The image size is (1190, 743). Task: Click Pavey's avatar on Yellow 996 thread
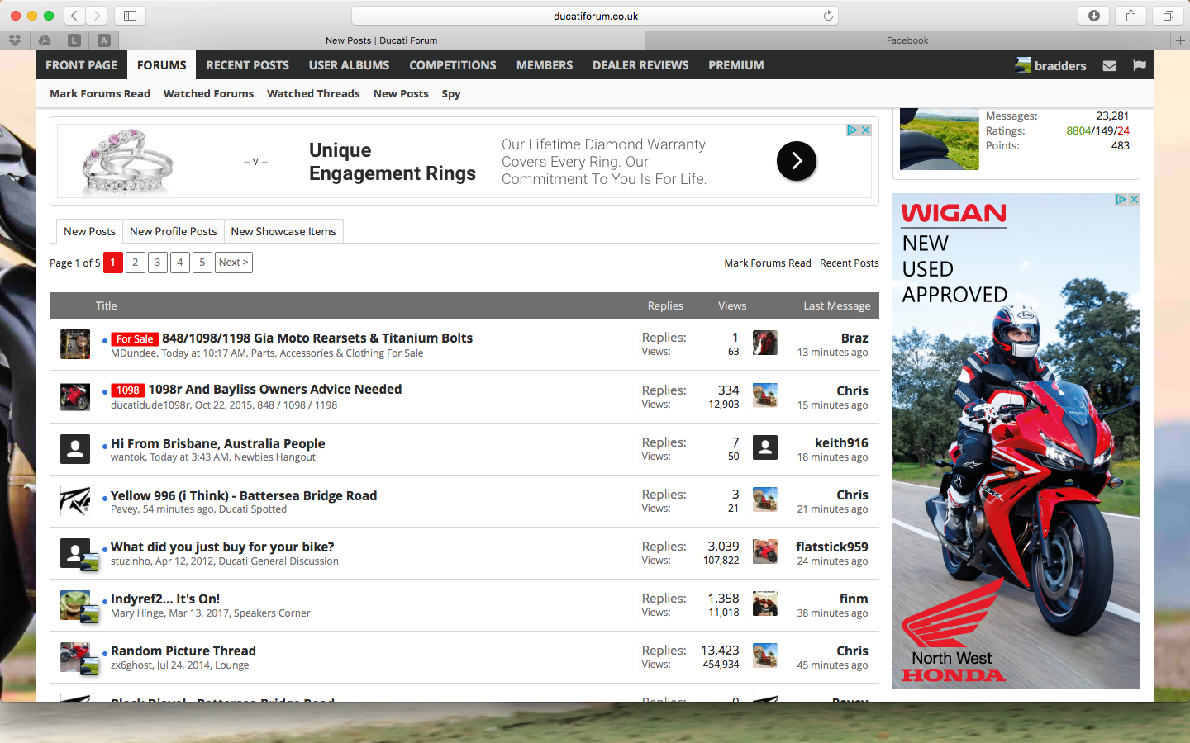[75, 501]
